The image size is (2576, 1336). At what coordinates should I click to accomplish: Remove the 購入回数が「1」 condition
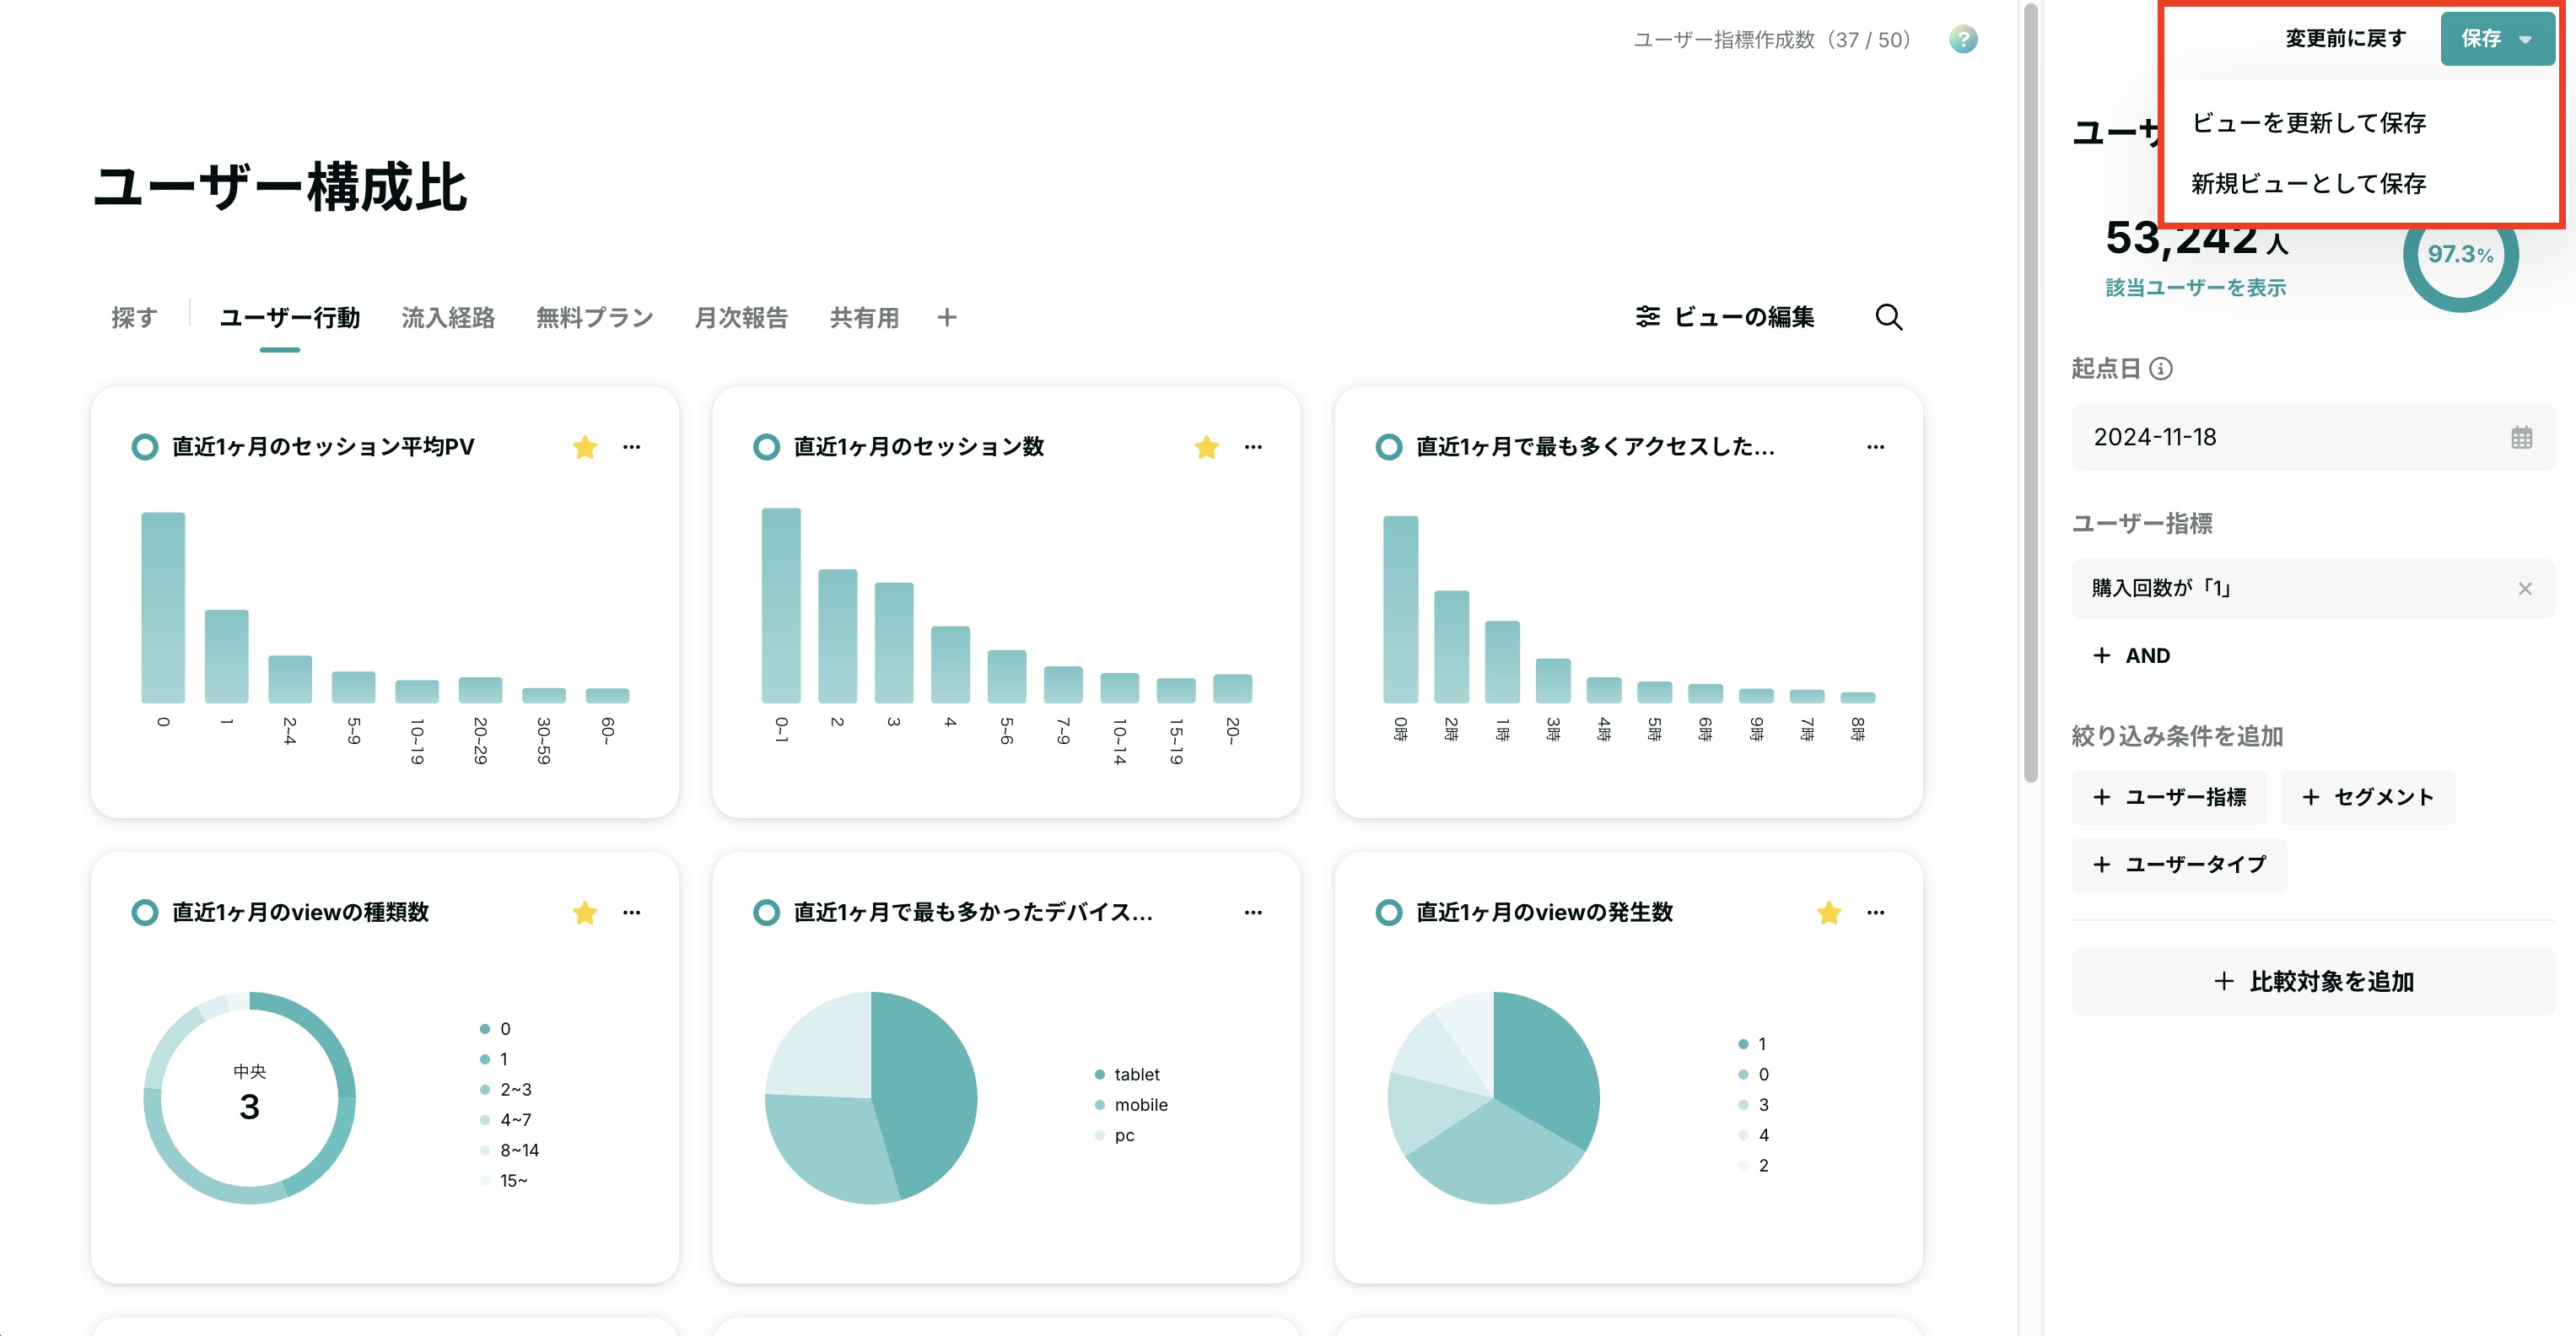click(2525, 589)
